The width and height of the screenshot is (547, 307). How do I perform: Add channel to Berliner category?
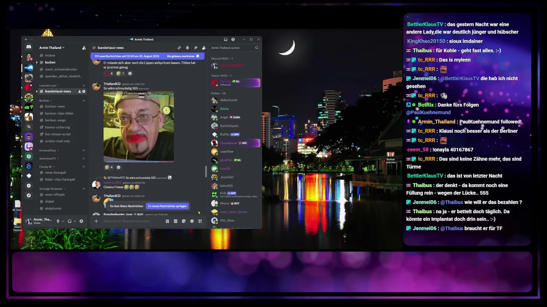click(84, 101)
